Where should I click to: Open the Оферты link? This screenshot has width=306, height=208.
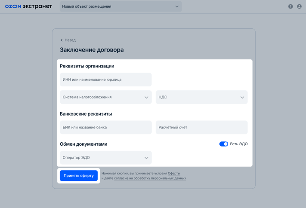point(174,173)
